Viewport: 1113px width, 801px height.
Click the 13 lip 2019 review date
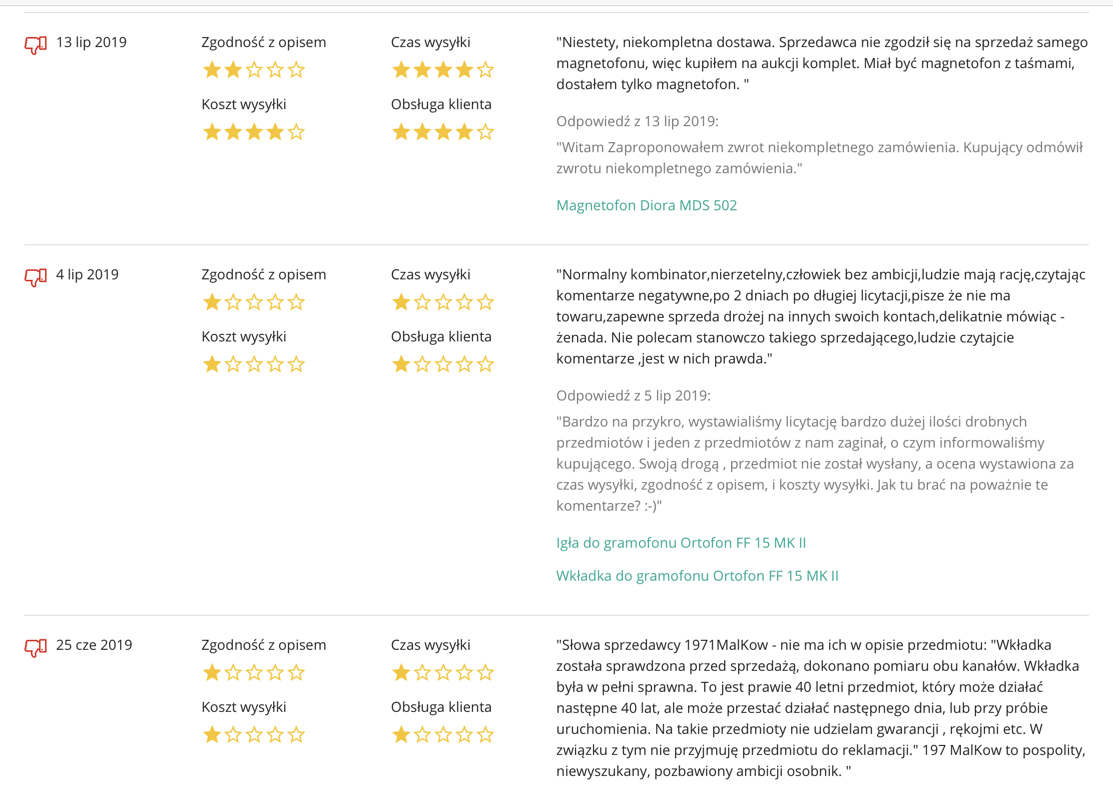[x=92, y=43]
